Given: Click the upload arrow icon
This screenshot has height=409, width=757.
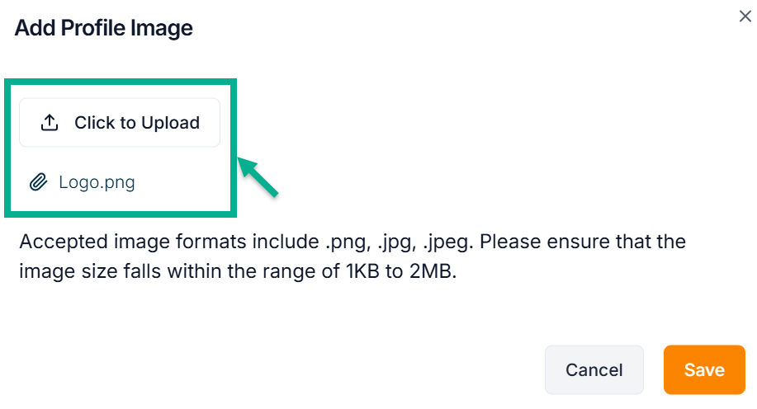Looking at the screenshot, I should (50, 123).
